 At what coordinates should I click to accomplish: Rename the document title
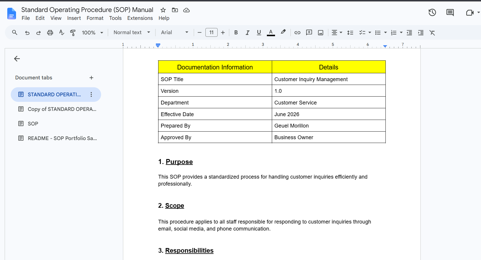[x=87, y=10]
